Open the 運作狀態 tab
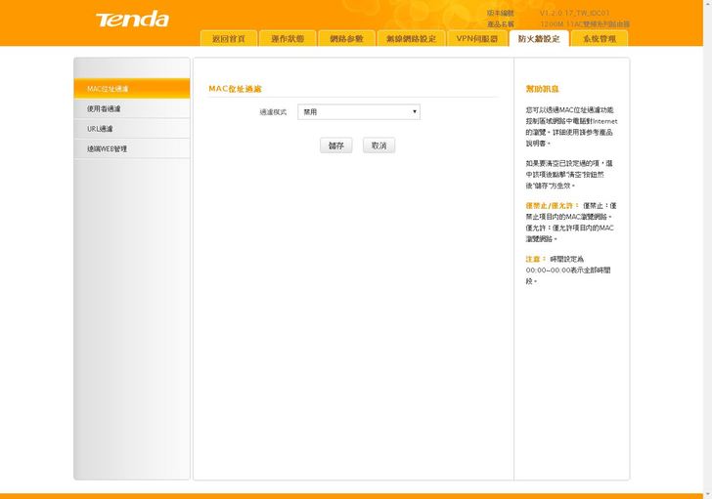 point(288,39)
